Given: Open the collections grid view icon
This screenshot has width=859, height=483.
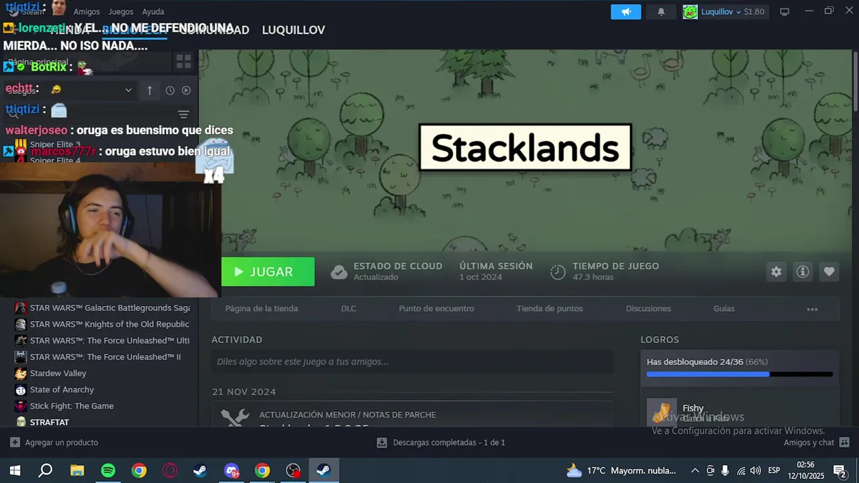Looking at the screenshot, I should 183,62.
